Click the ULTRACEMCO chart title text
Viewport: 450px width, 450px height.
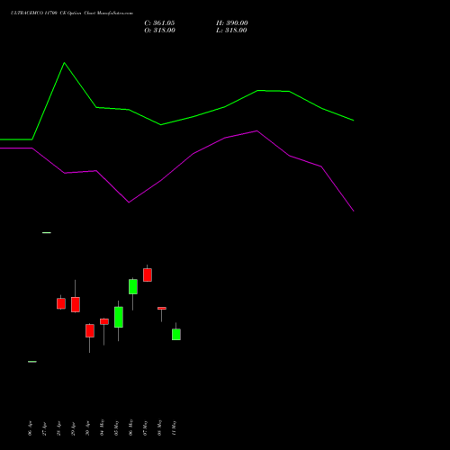(x=72, y=13)
